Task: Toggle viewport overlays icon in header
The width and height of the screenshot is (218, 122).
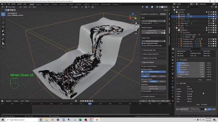Action: pyautogui.click(x=152, y=7)
